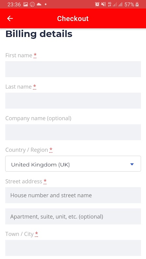Tap the Checkout title text
This screenshot has width=146, height=259.
coord(73,18)
